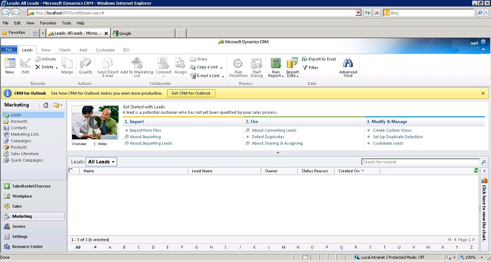Screen dimensions: 491x262
Task: Click the Get CRM for Outlook button
Action: (x=191, y=93)
